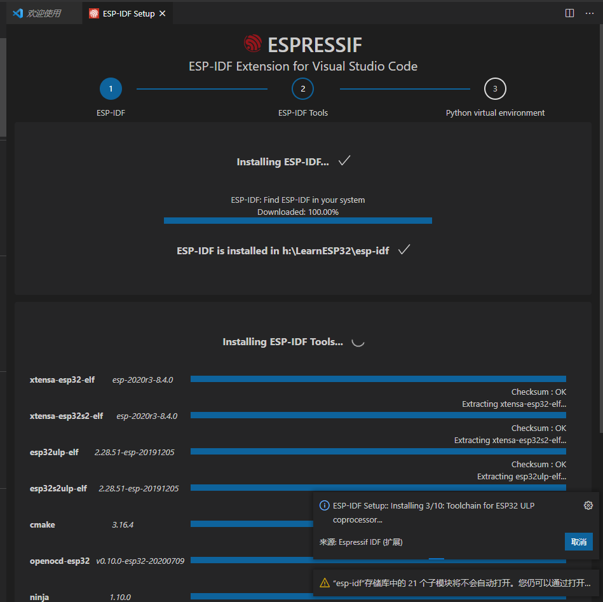This screenshot has width=603, height=602.
Task: Open the more actions ellipsis menu
Action: [590, 13]
